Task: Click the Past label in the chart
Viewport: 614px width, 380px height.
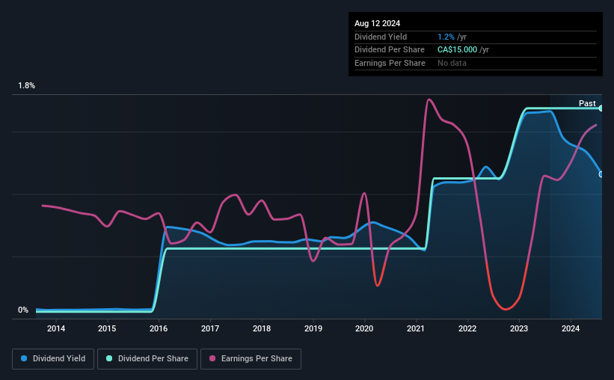Action: click(x=587, y=103)
